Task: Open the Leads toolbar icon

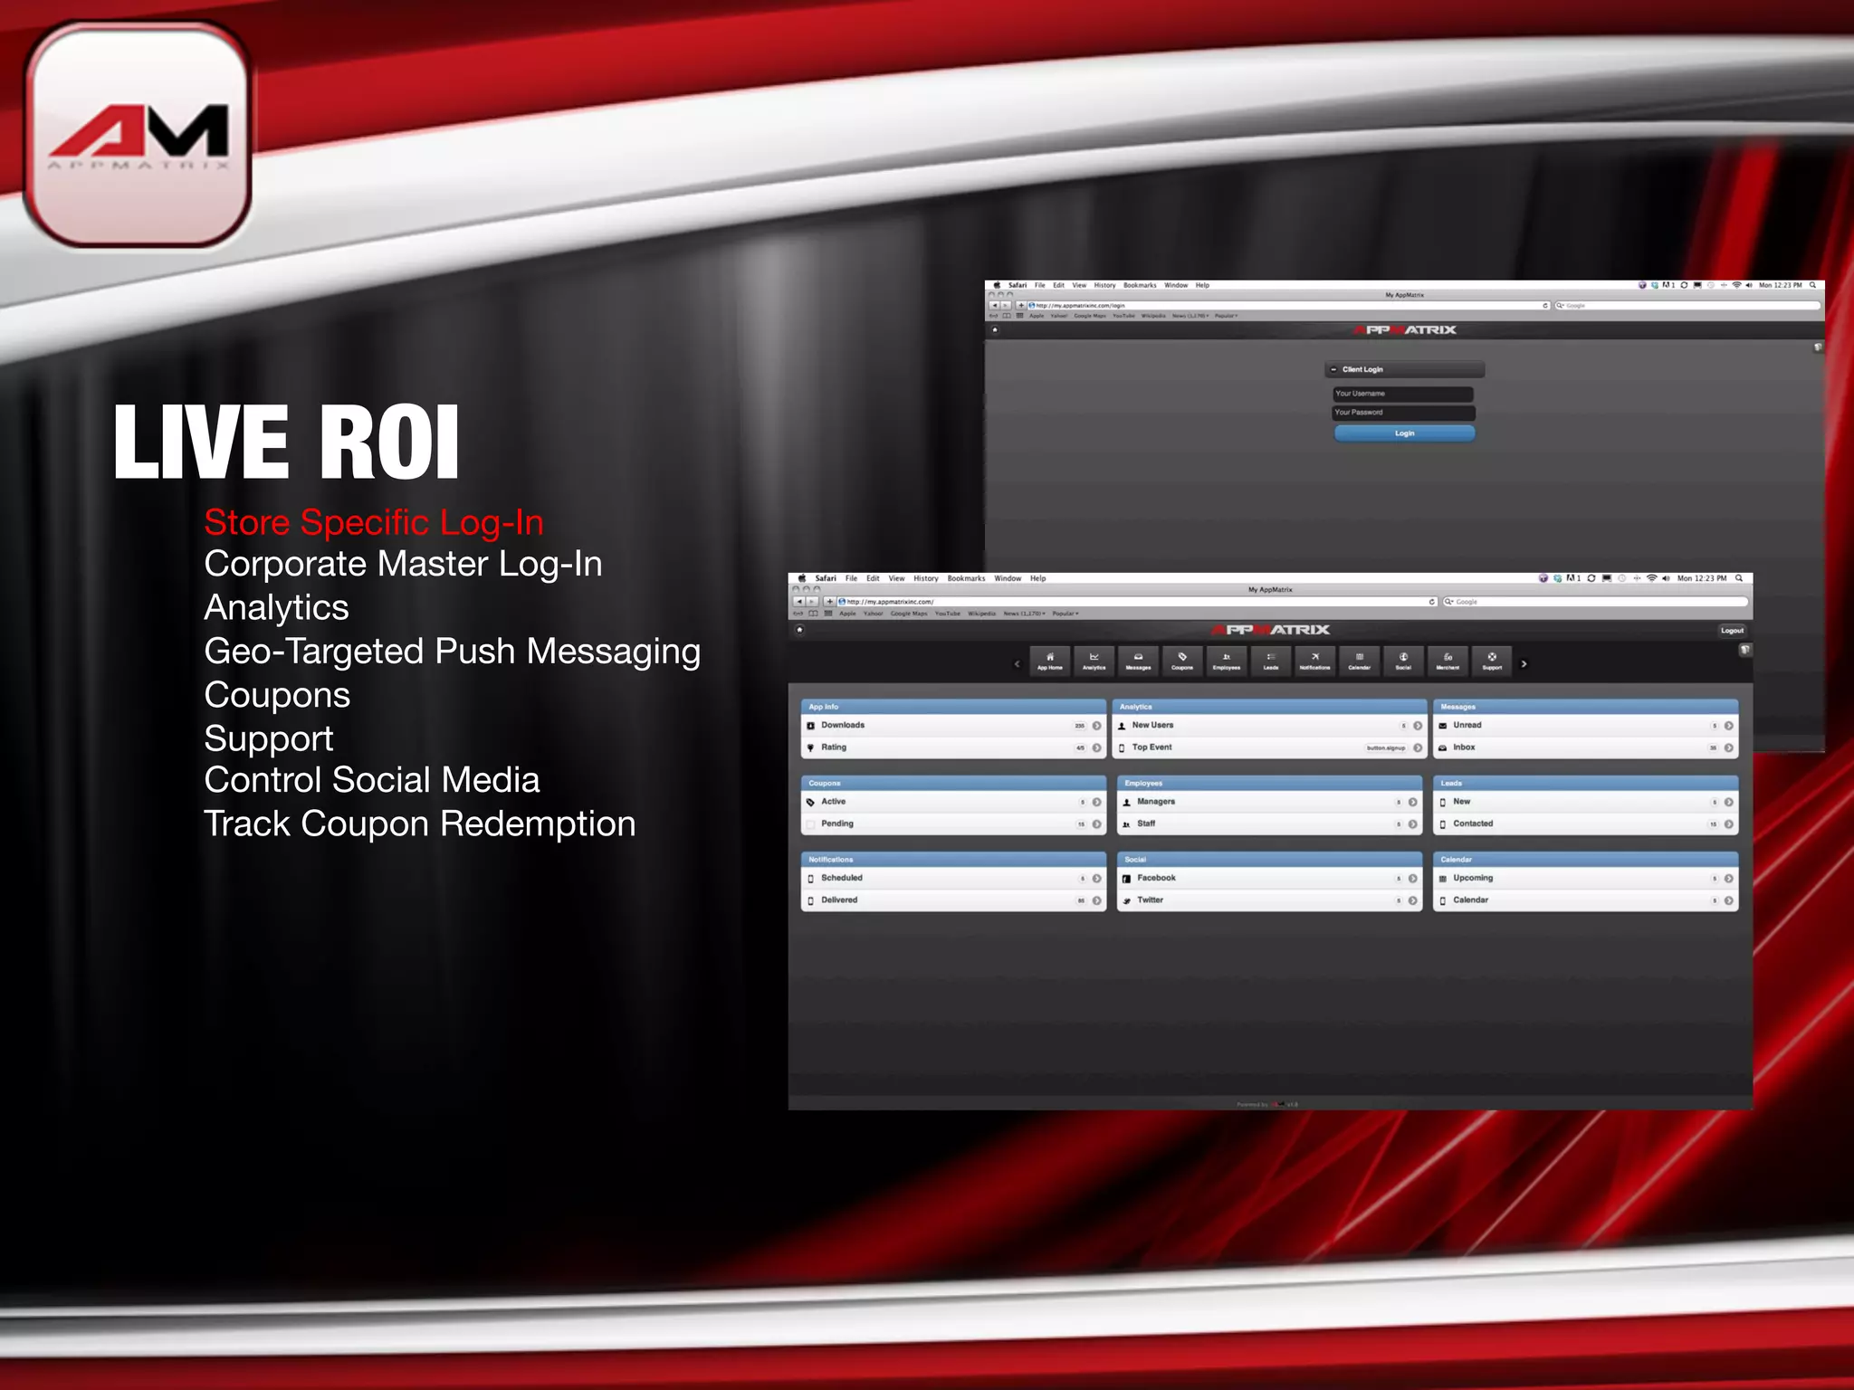Action: pyautogui.click(x=1271, y=662)
